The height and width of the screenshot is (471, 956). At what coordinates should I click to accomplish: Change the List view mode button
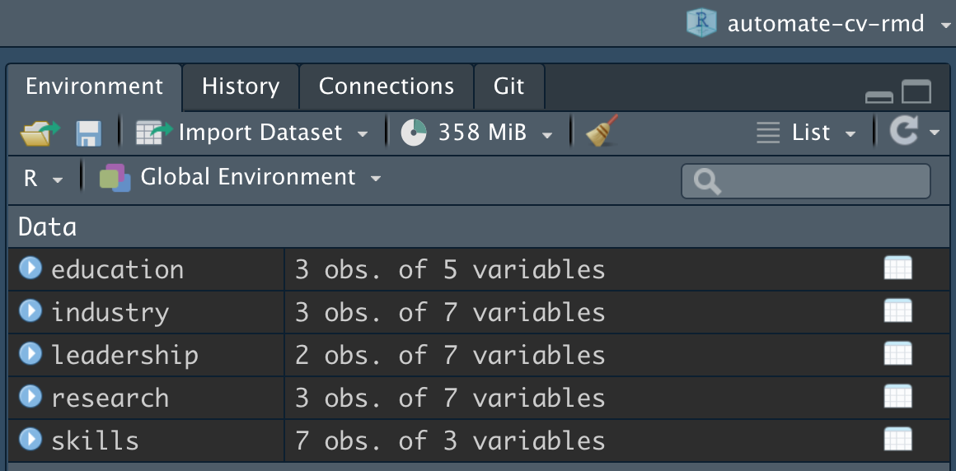point(806,133)
